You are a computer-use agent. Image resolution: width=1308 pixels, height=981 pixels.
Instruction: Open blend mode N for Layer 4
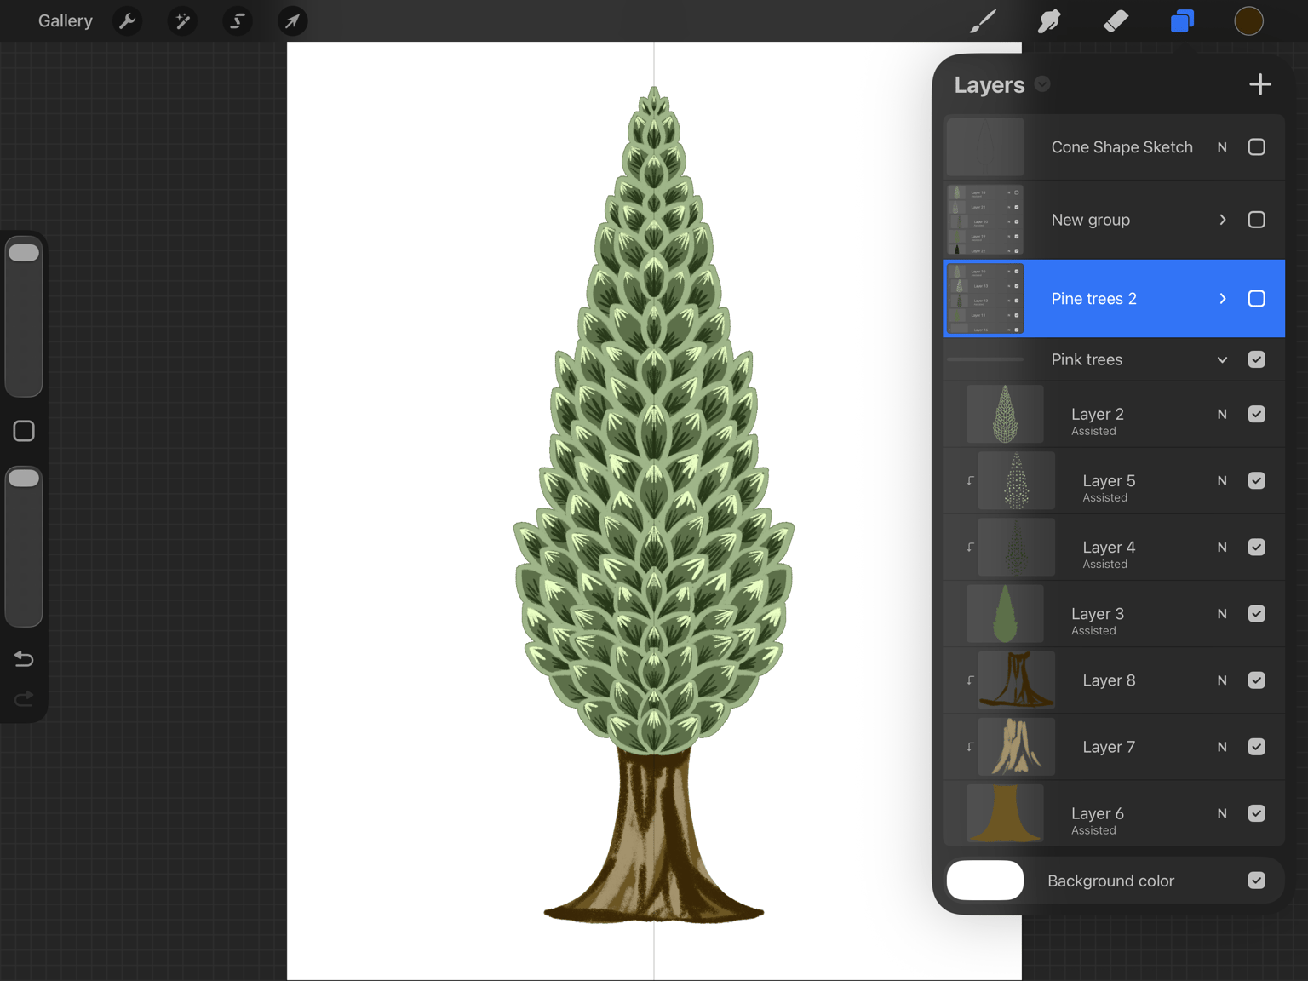click(1222, 547)
